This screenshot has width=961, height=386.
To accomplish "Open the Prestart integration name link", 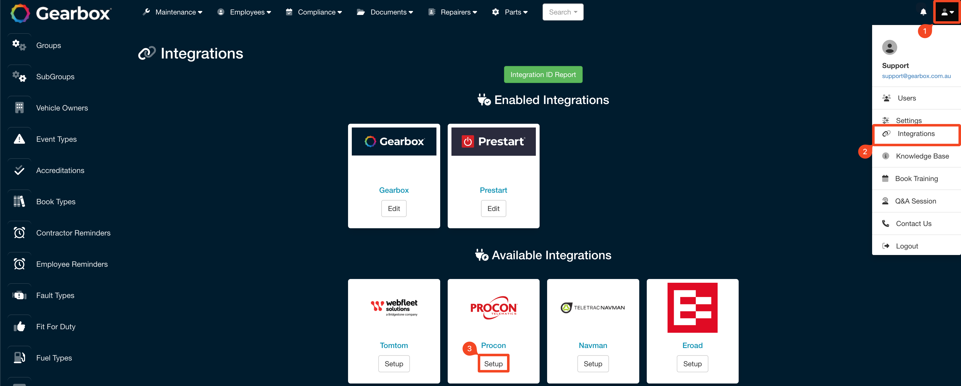I will click(494, 190).
